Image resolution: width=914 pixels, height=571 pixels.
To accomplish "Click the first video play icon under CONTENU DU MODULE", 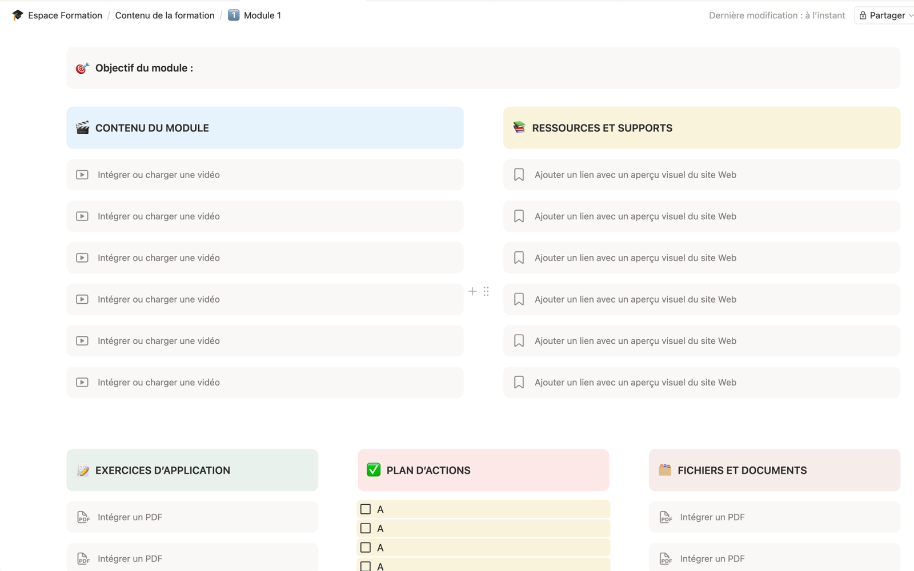I will (82, 174).
